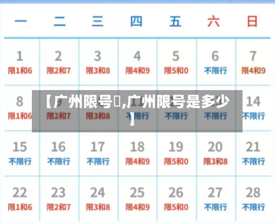The width and height of the screenshot is (275, 223).
Task: Click 不限行 label under date 6
Action: coord(216,71)
